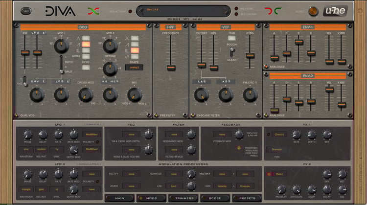Click the red-green patch randomize icon
This screenshot has height=205, width=367.
[93, 11]
